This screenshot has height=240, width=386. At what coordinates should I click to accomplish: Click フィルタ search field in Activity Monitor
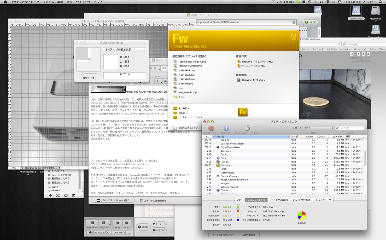(349, 128)
